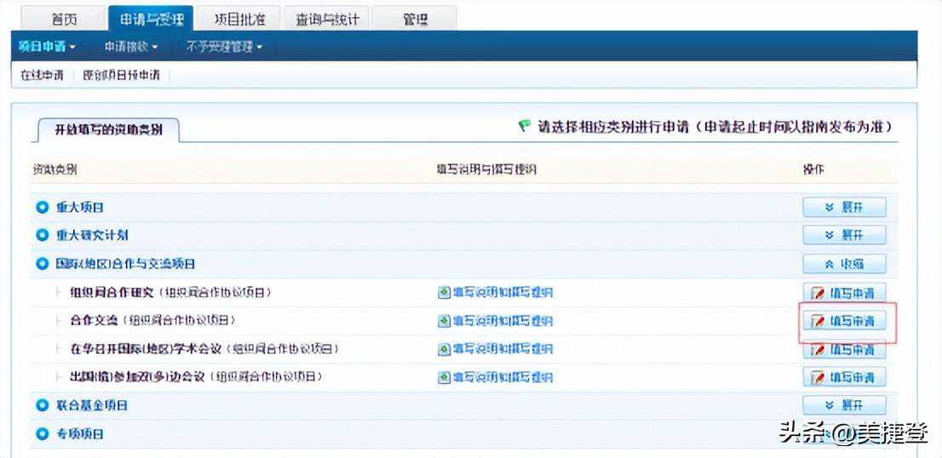Click 填写申请 for 在华召开国际(地区)学术会议
Screen dimensions: 942x458
tap(845, 349)
